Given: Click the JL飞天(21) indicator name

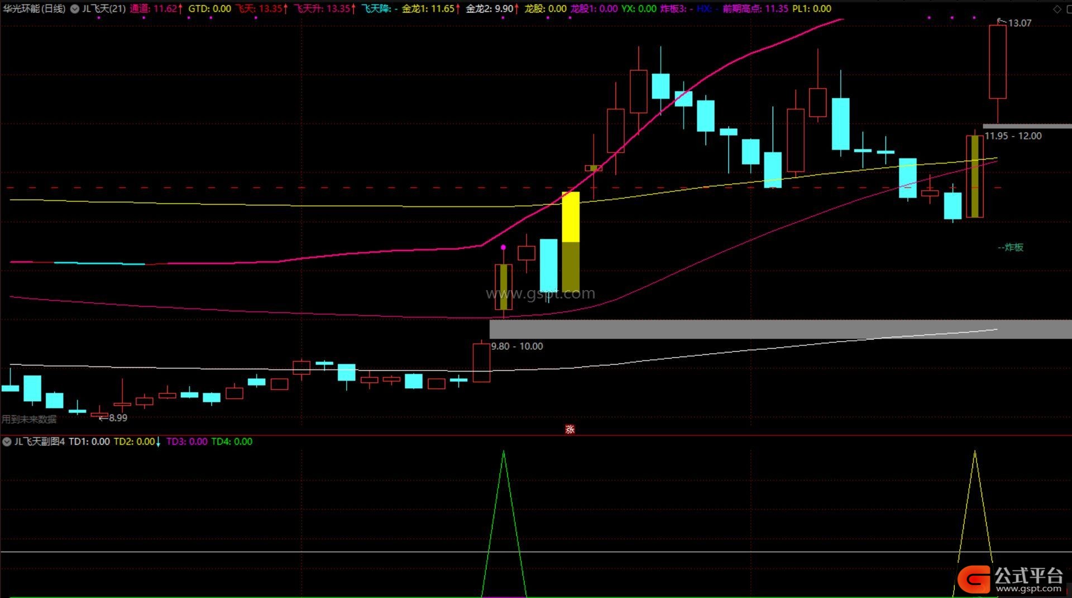Looking at the screenshot, I should point(104,9).
